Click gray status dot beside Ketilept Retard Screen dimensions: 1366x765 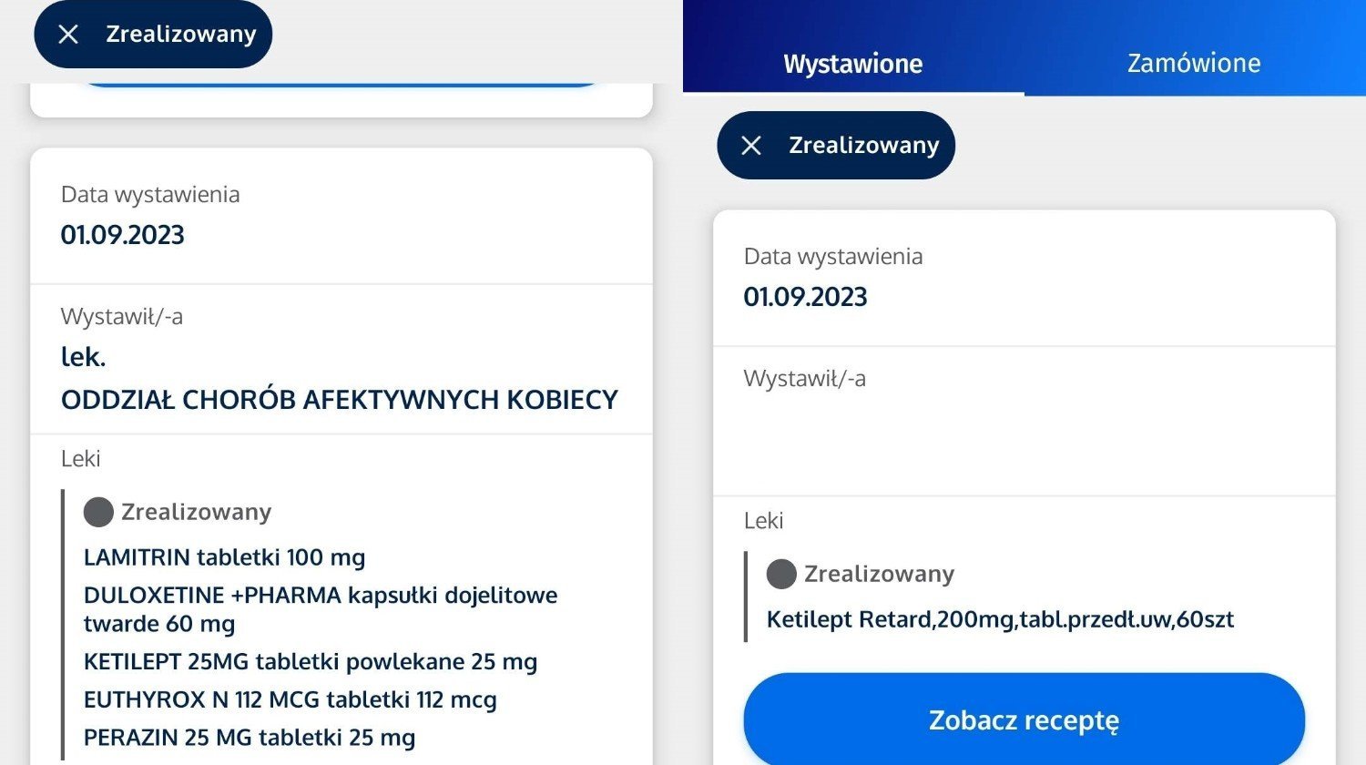click(x=781, y=574)
